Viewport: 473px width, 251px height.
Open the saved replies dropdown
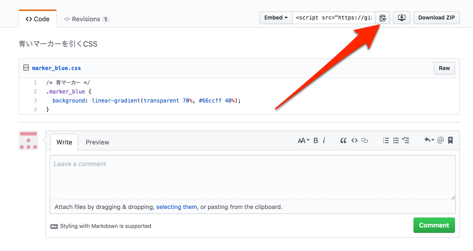(429, 140)
